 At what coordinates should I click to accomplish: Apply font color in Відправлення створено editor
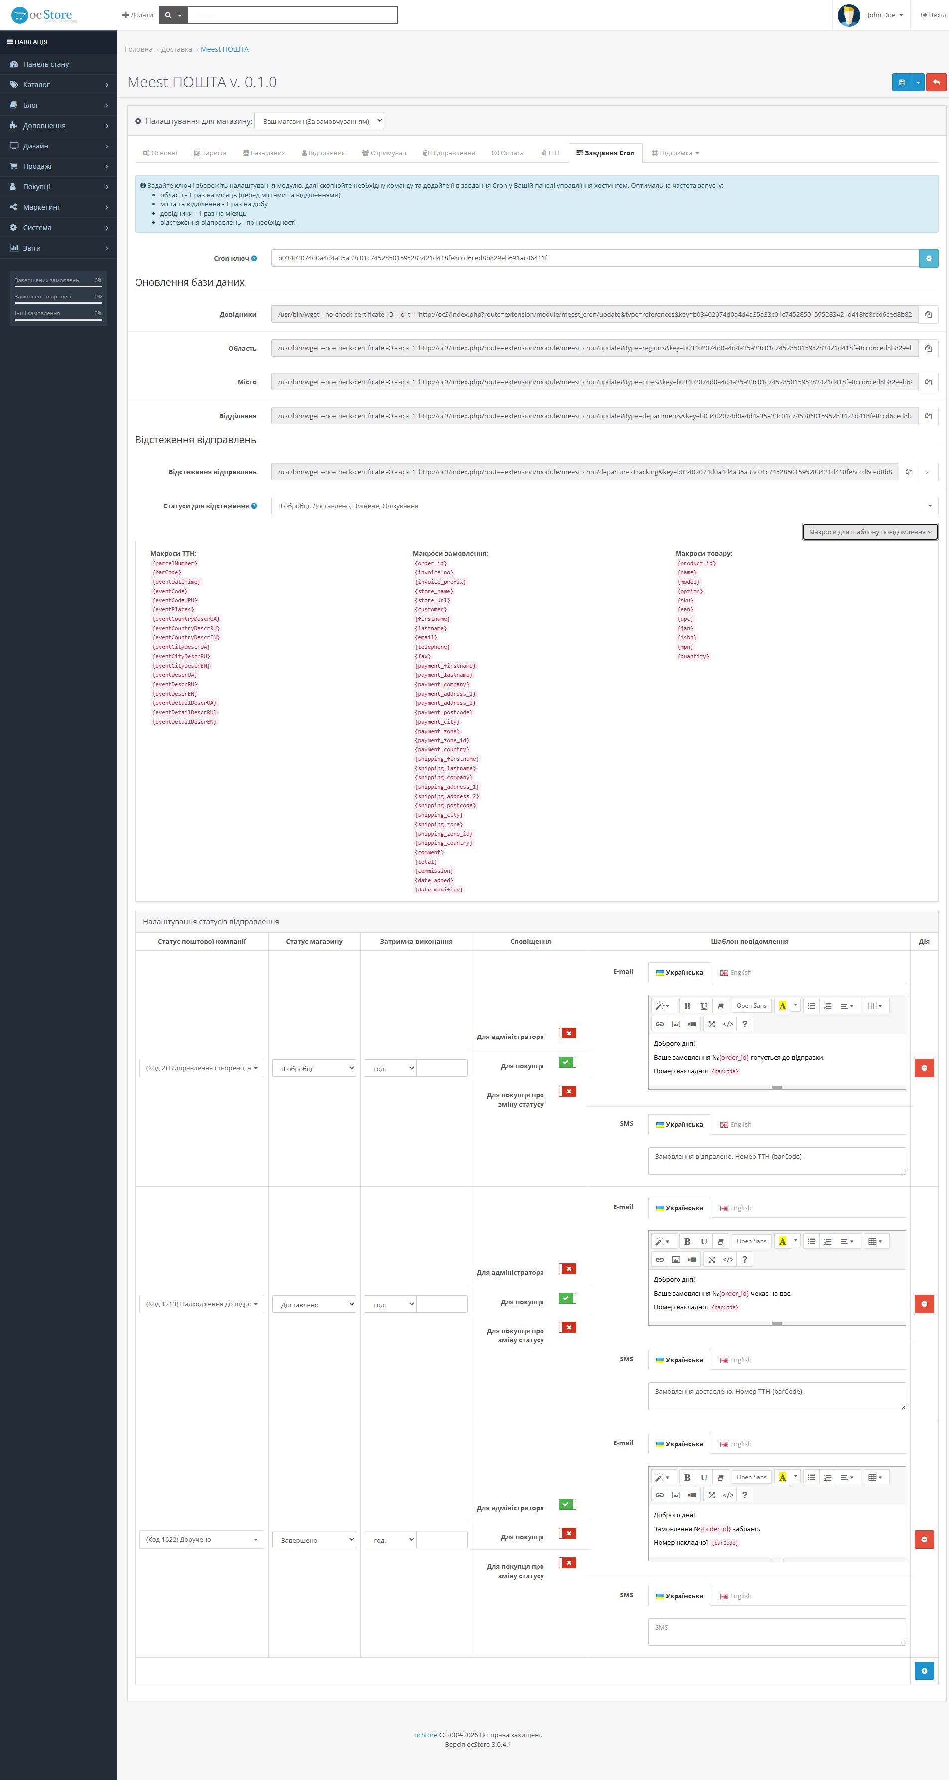pyautogui.click(x=782, y=1006)
